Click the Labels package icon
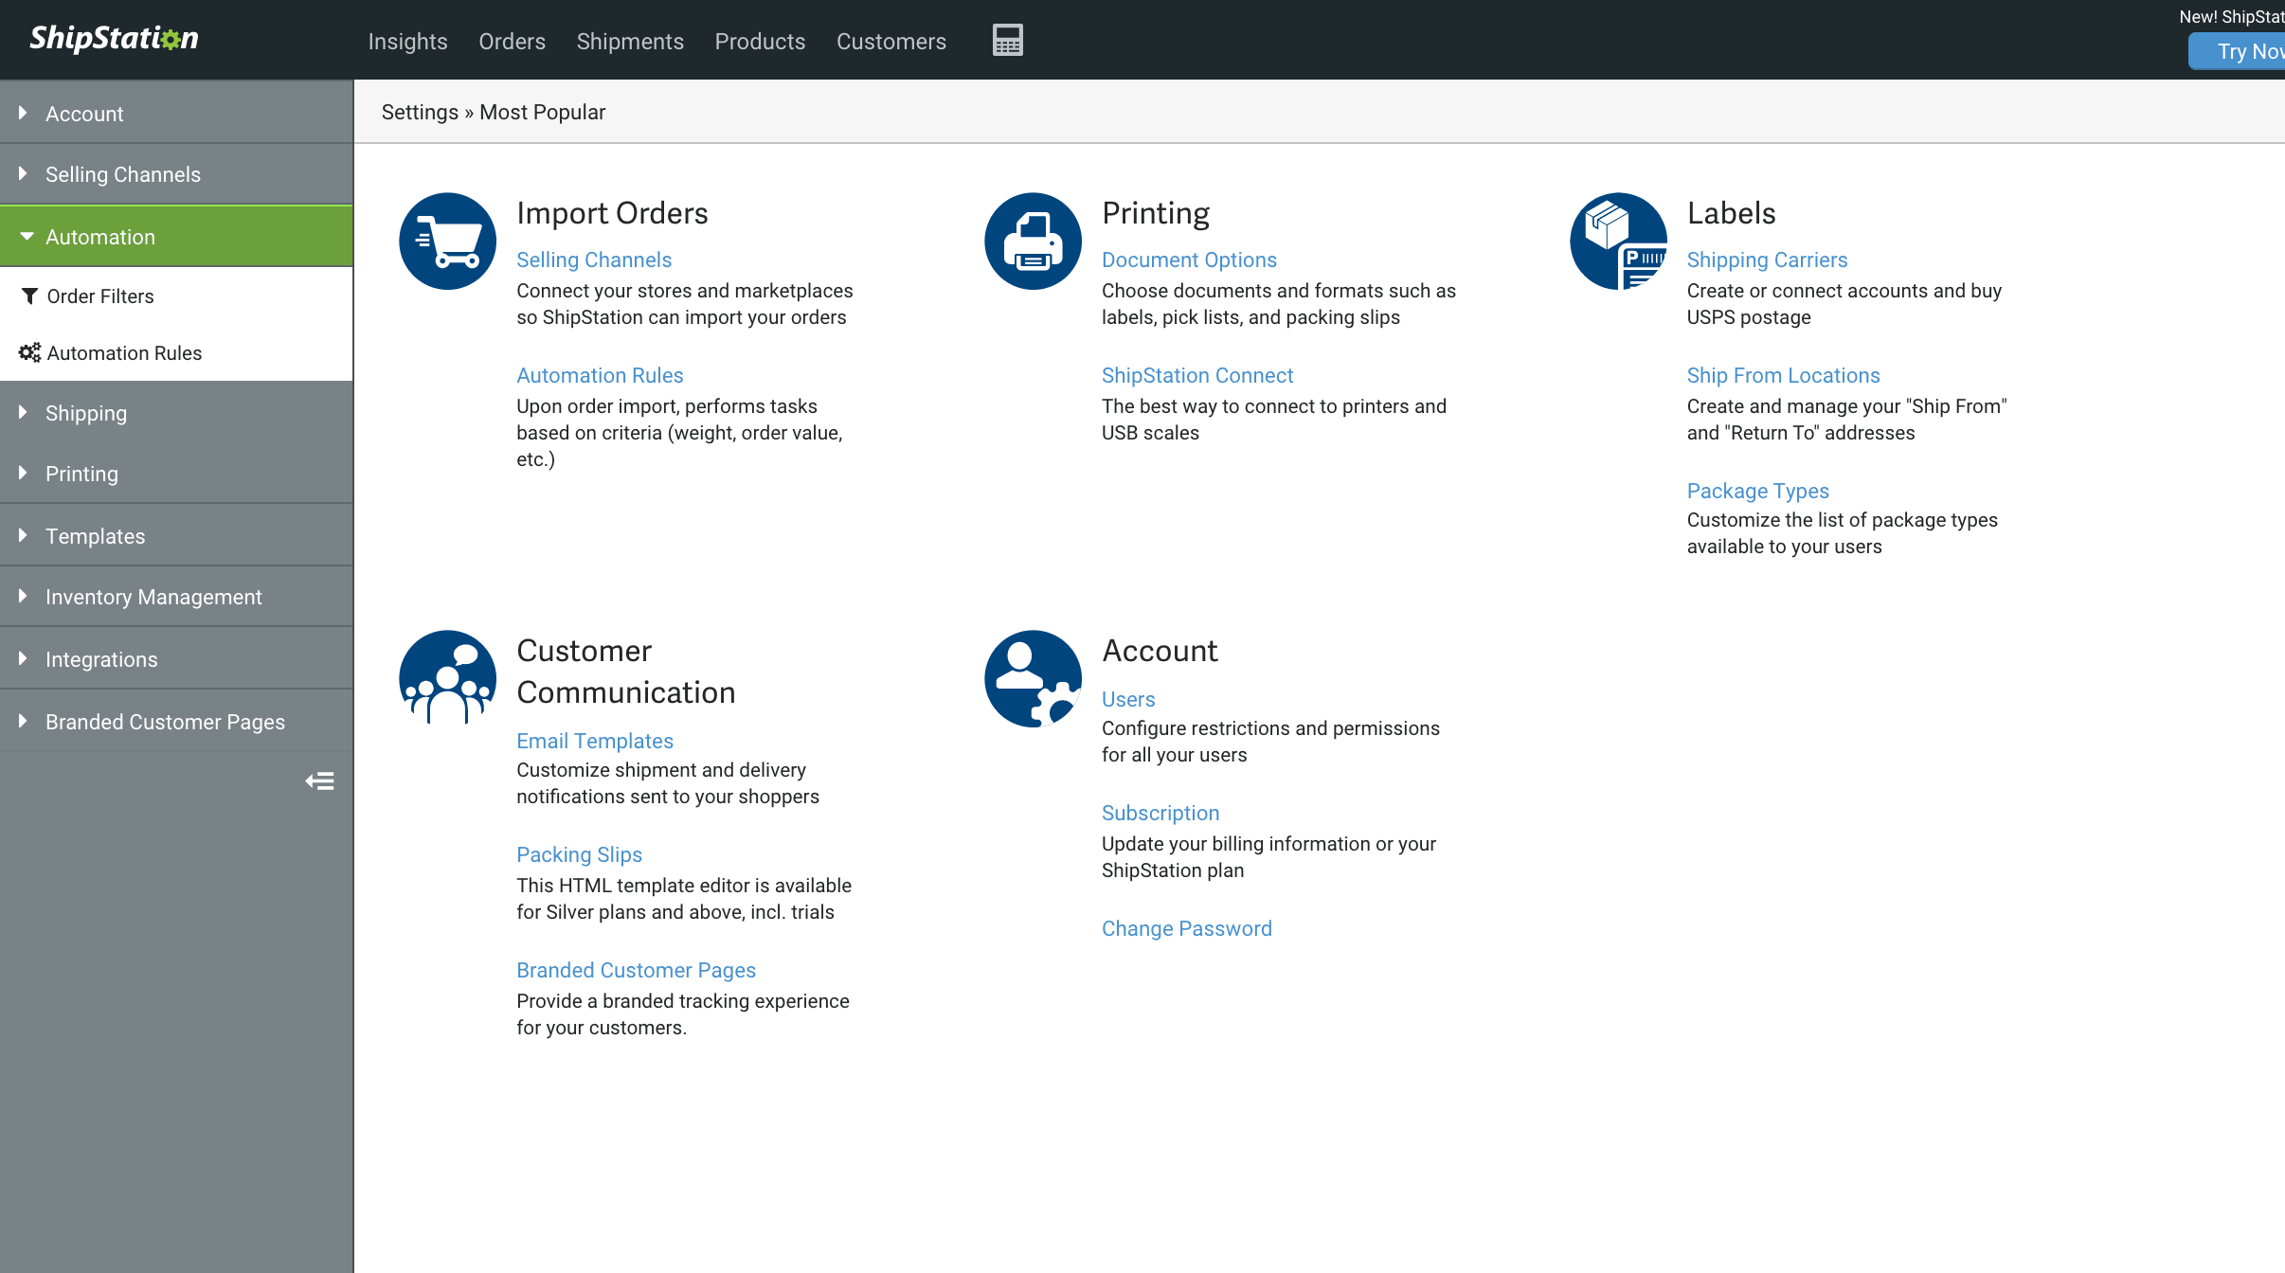 (x=1618, y=241)
